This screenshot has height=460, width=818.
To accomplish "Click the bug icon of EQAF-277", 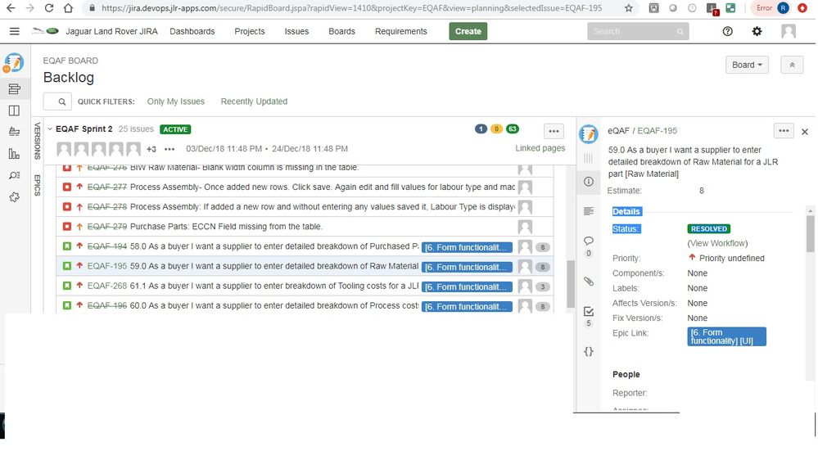I will 67,187.
